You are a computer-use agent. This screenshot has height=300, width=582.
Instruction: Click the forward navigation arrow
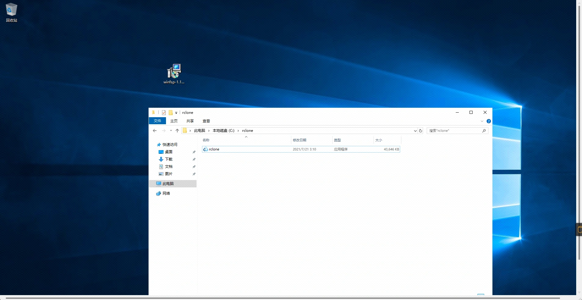[x=164, y=131]
